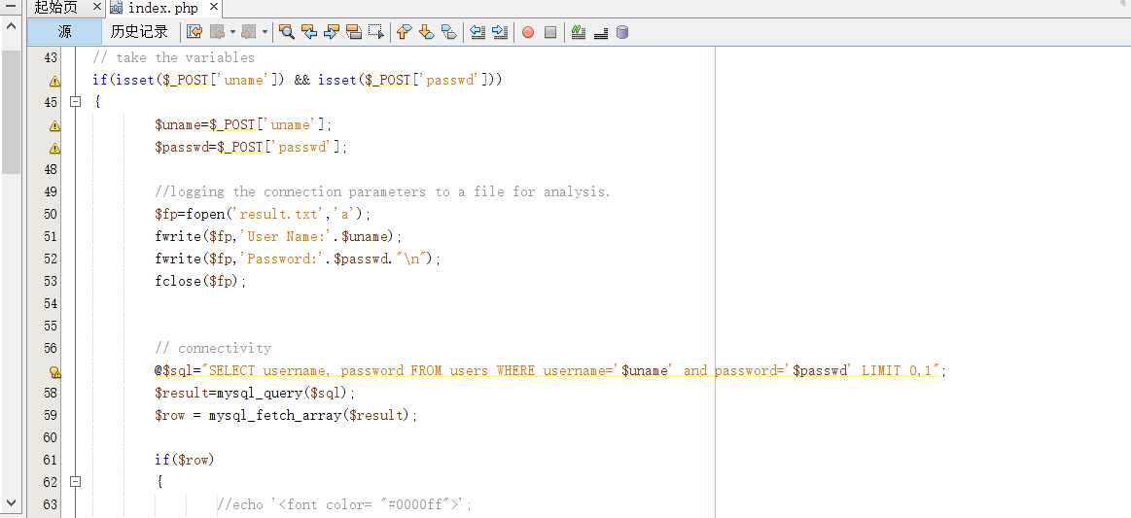Open the Back history dropdown arrow
This screenshot has height=518, width=1131.
(233, 32)
